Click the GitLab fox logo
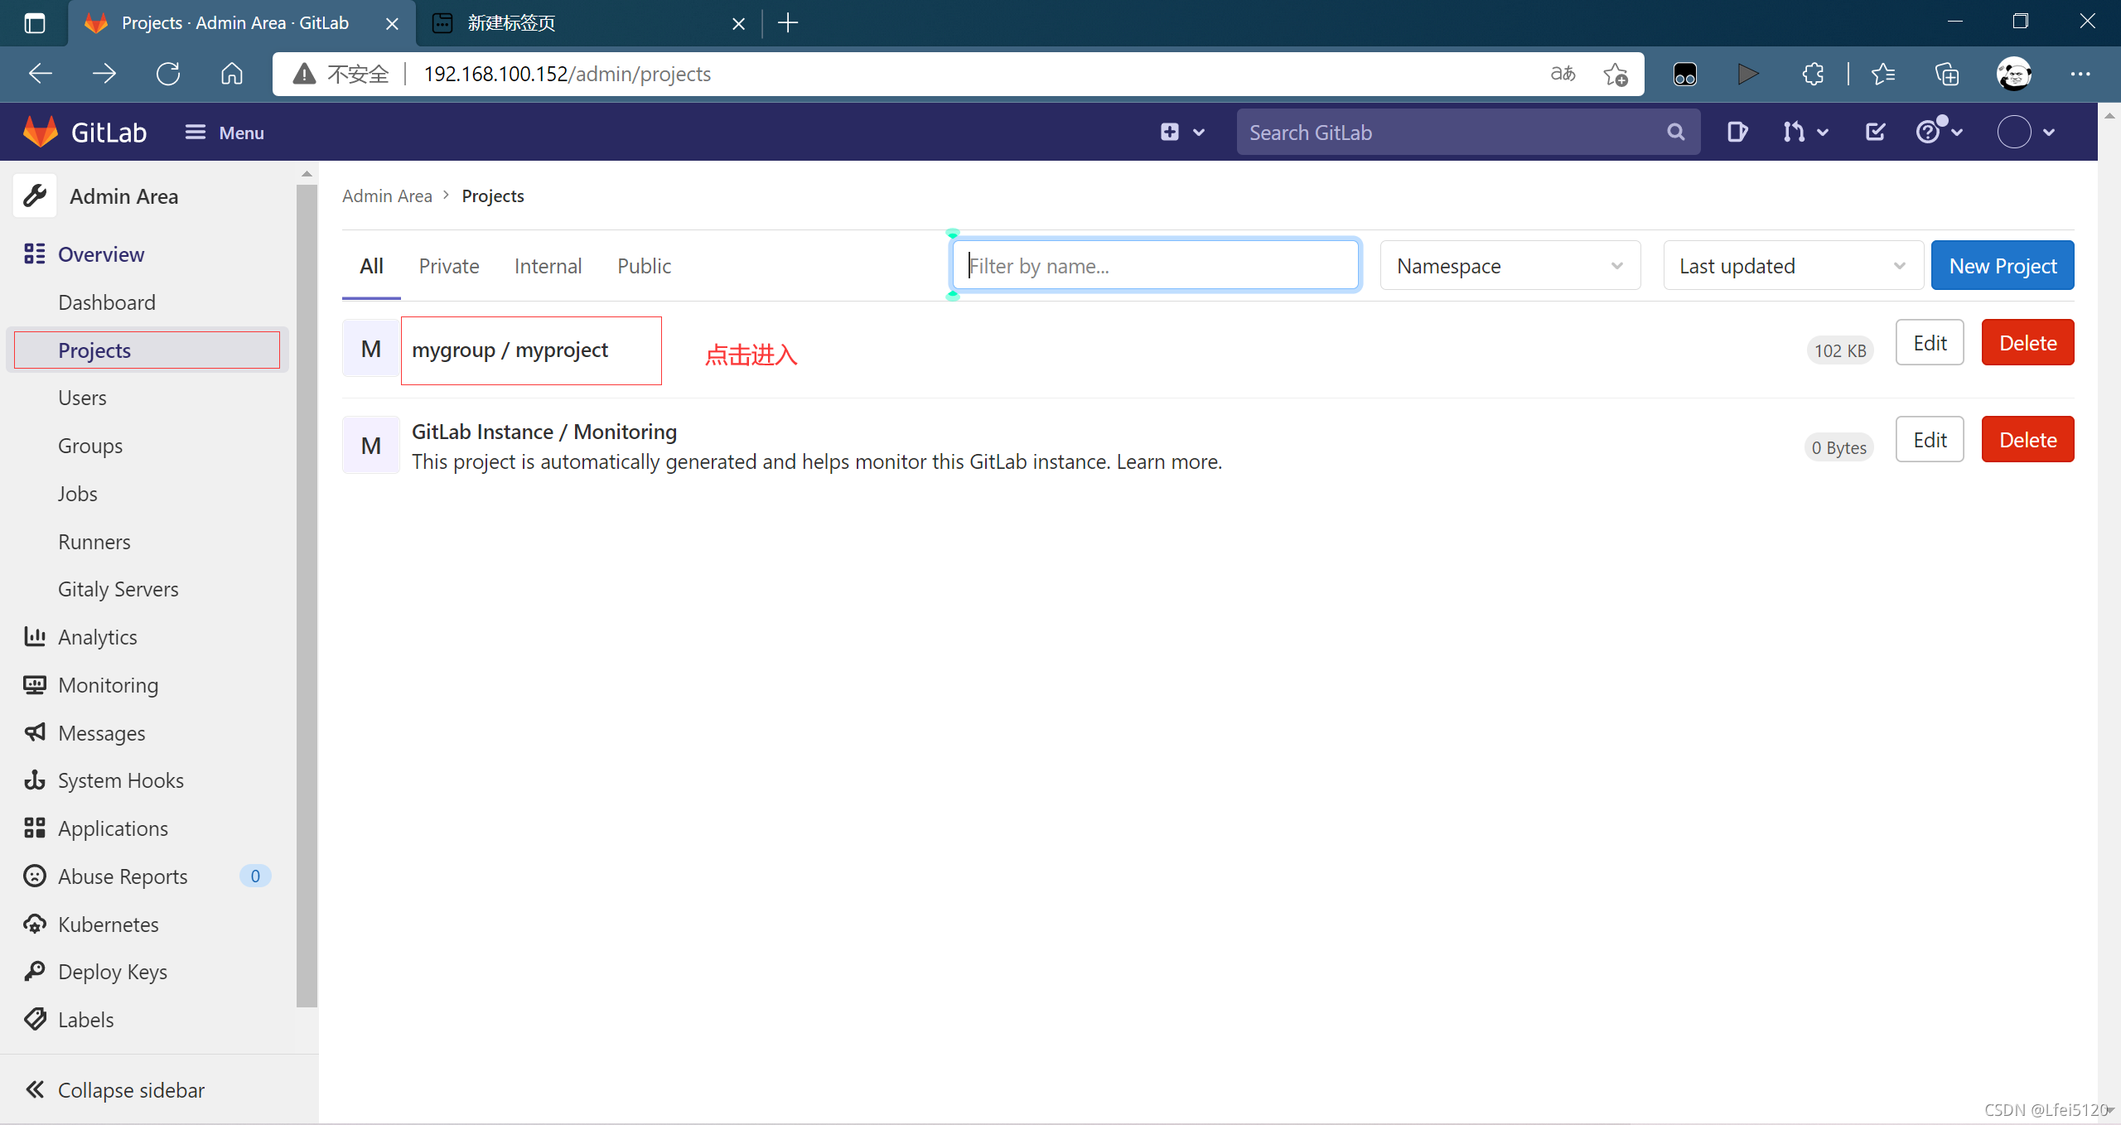The width and height of the screenshot is (2121, 1125). pos(40,132)
